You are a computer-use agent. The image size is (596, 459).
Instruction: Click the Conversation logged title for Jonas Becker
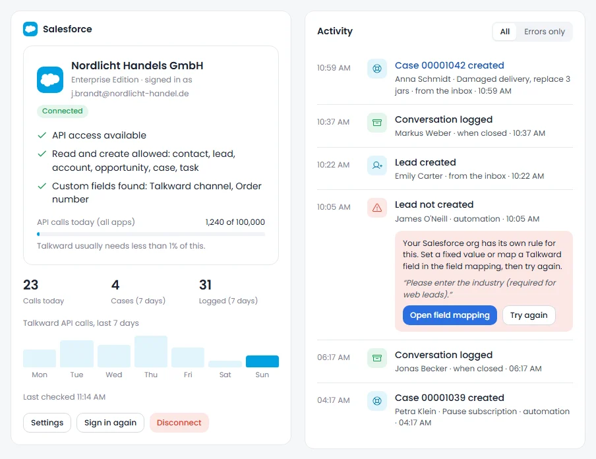tap(444, 355)
